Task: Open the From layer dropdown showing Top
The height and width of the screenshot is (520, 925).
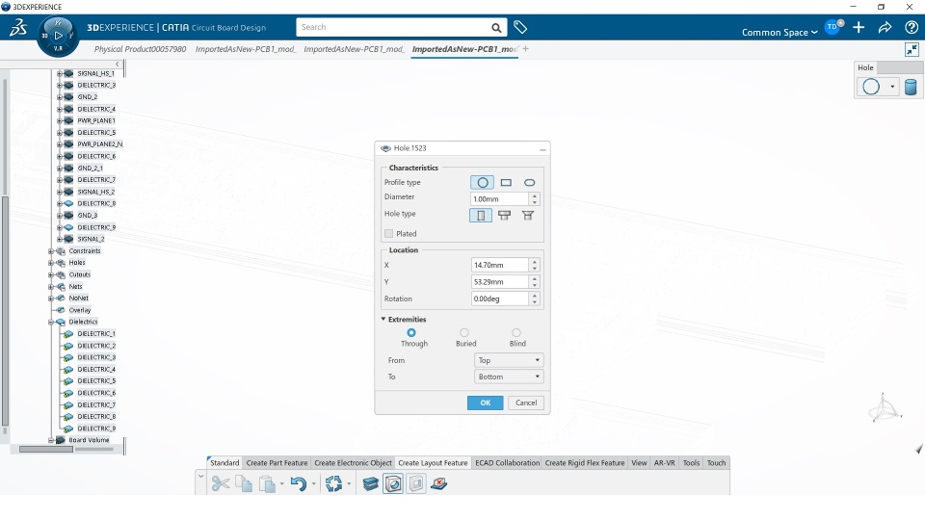Action: point(509,360)
